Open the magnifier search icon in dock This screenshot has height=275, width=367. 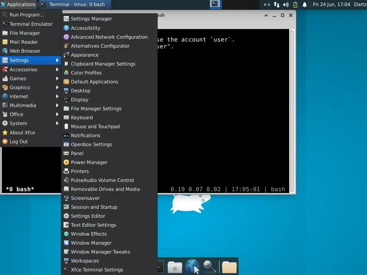point(209,266)
